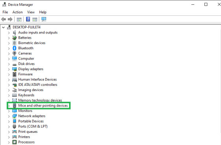The width and height of the screenshot is (221, 145).
Task: Click the Firmware chip icon
Action: pyautogui.click(x=14, y=74)
